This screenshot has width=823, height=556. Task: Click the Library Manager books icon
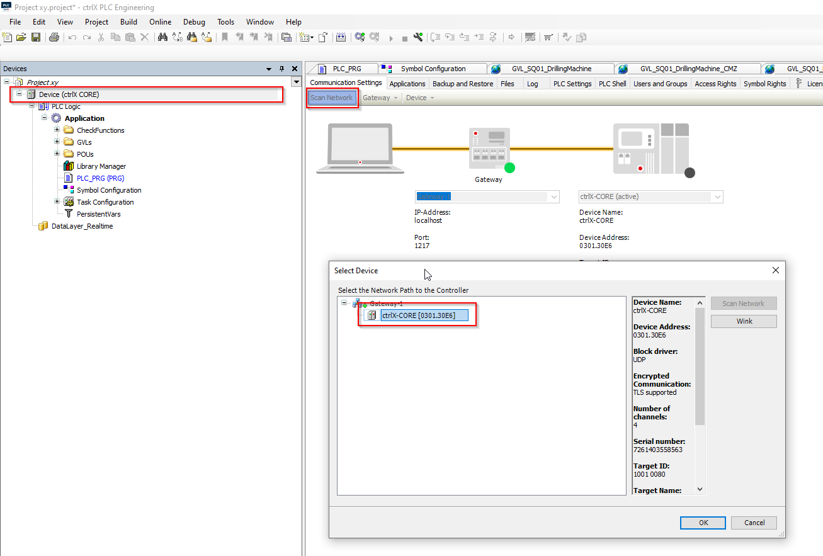(x=69, y=166)
